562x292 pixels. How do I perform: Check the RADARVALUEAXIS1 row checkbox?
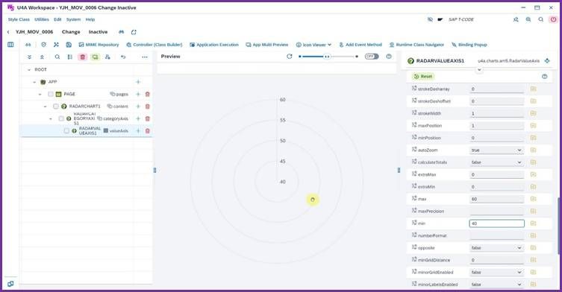pyautogui.click(x=66, y=131)
